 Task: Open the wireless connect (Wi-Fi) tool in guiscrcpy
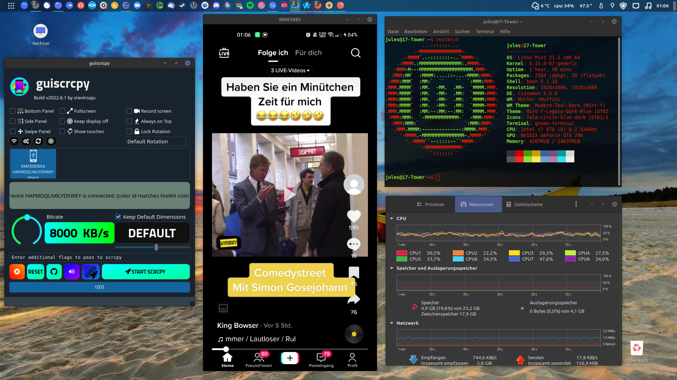point(14,141)
